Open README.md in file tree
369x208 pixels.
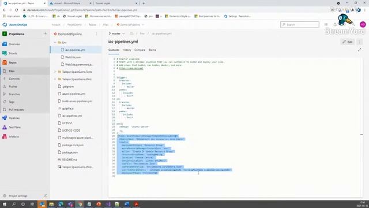pyautogui.click(x=69, y=159)
